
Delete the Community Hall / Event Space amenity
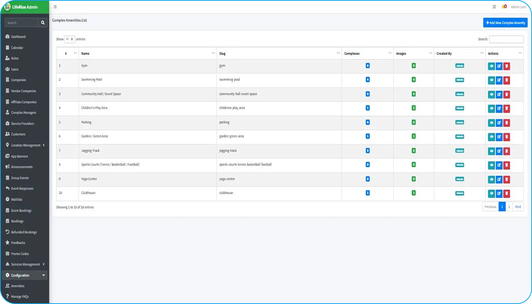point(507,94)
